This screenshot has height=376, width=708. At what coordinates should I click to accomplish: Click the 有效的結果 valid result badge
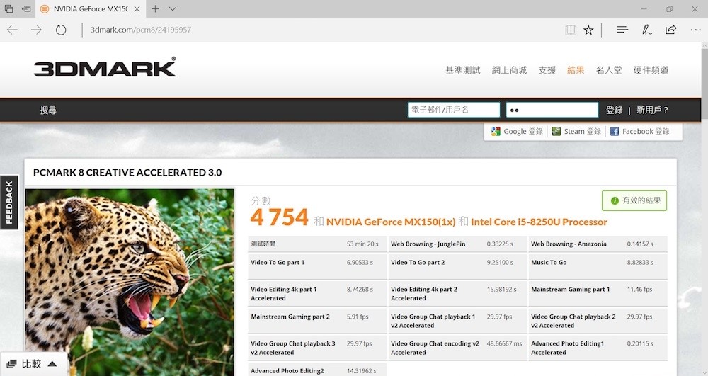click(x=634, y=200)
